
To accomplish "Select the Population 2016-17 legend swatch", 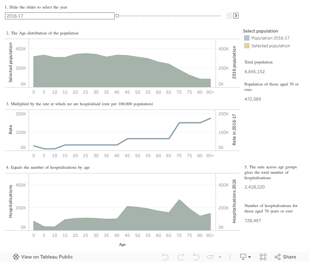I will coord(247,38).
